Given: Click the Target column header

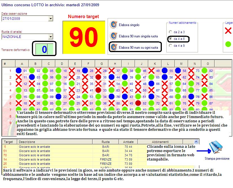Looking at the screenshot, I should [x=10, y=142].
